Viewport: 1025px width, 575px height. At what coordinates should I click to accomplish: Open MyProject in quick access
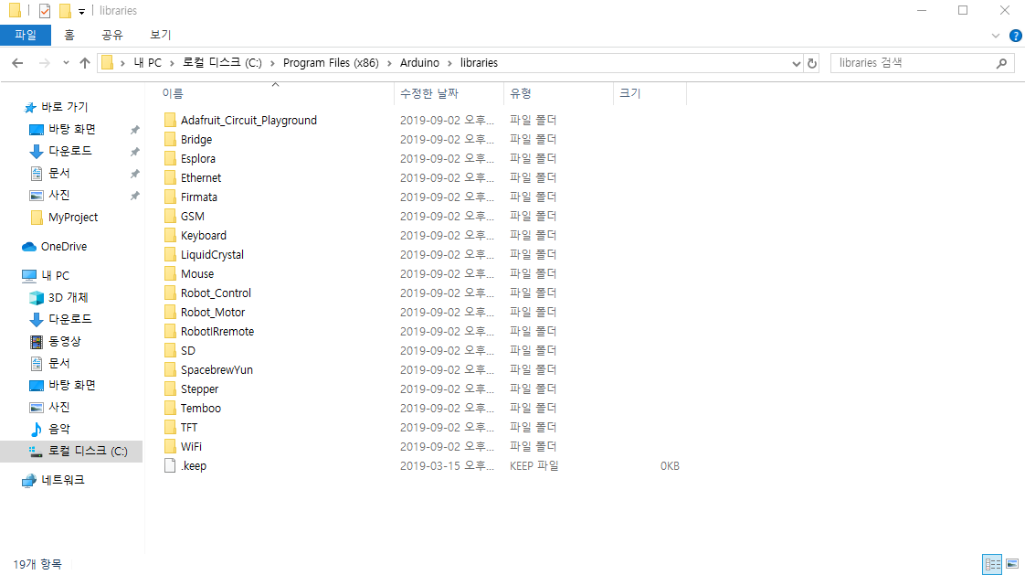64,218
